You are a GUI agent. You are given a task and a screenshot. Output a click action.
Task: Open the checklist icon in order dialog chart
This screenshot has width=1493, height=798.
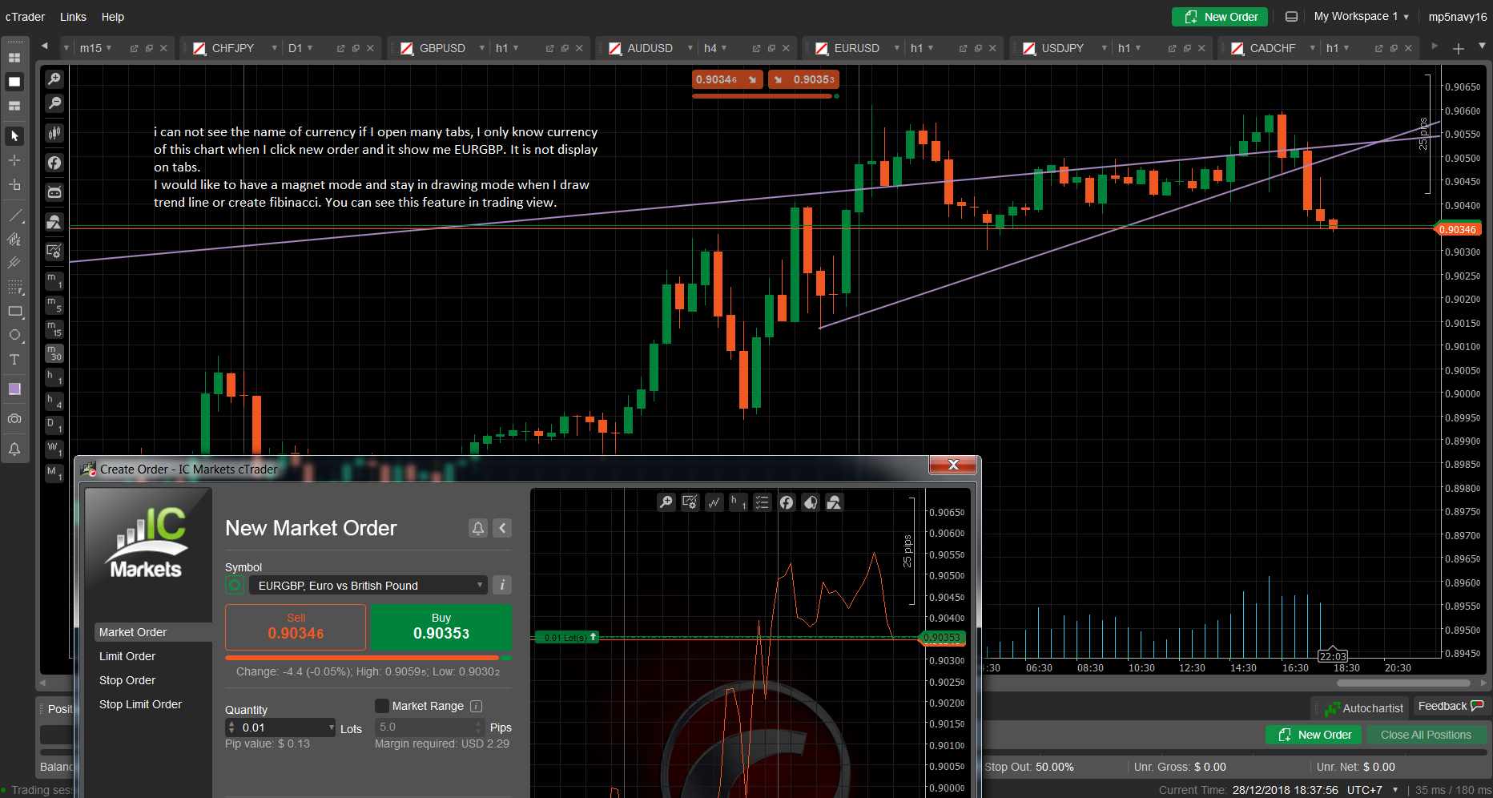click(762, 502)
